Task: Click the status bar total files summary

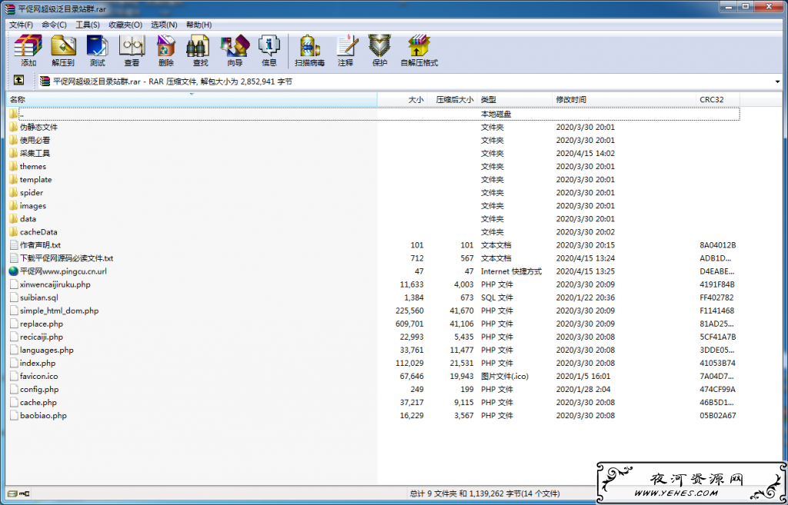Action: tap(485, 493)
